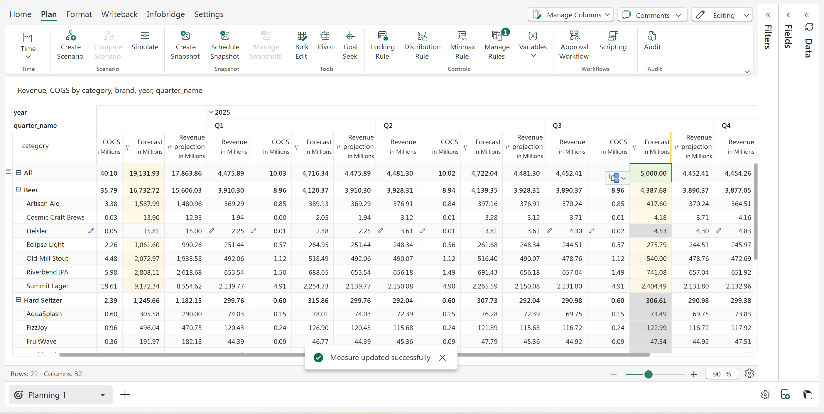Collapse the All rows toggle
Viewport: 824px width, 414px height.
point(18,173)
